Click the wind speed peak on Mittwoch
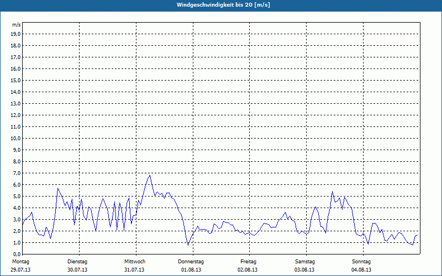Image resolution: width=442 pixels, height=276 pixels. click(x=150, y=176)
